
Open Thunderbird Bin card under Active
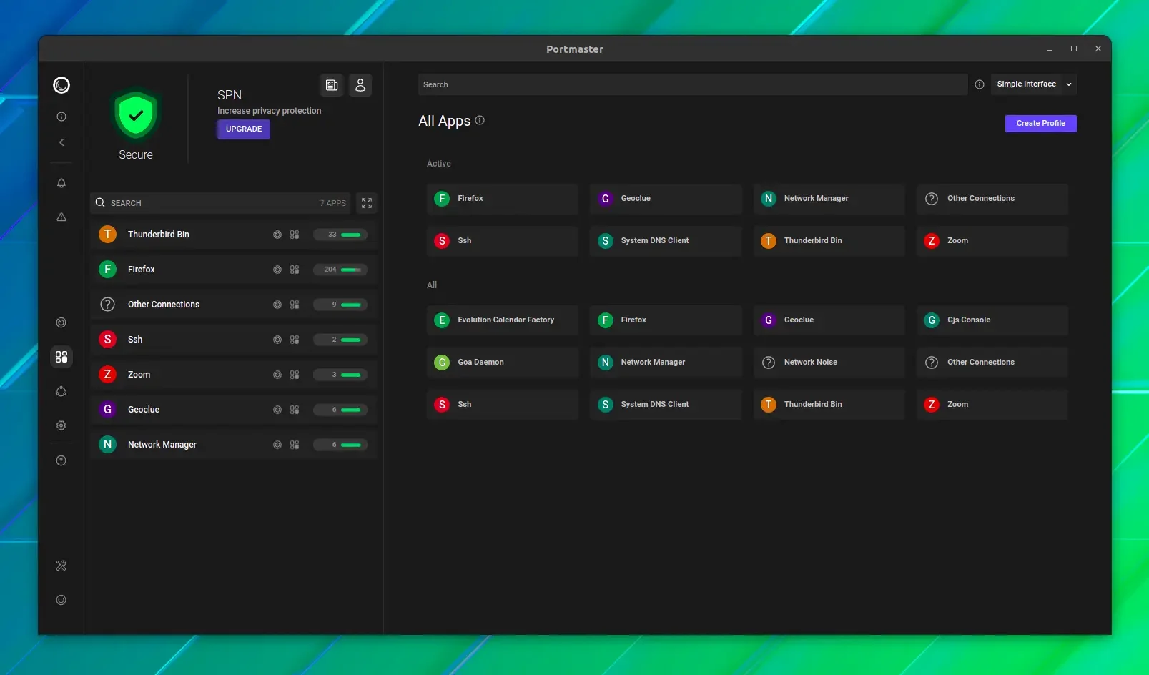point(829,241)
